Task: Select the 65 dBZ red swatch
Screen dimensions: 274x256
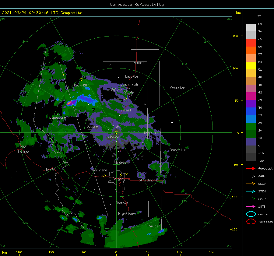Action: [251, 43]
